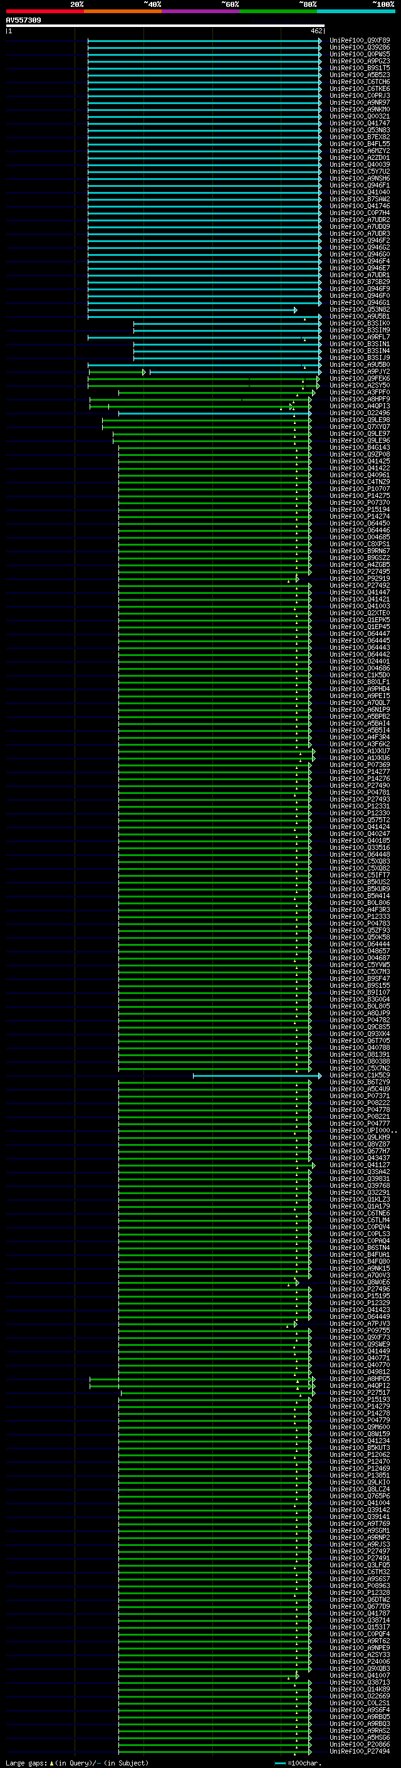401x1768 pixels.
Task: Select hit label UniRef100_A9U5B1
Action: pyautogui.click(x=359, y=316)
